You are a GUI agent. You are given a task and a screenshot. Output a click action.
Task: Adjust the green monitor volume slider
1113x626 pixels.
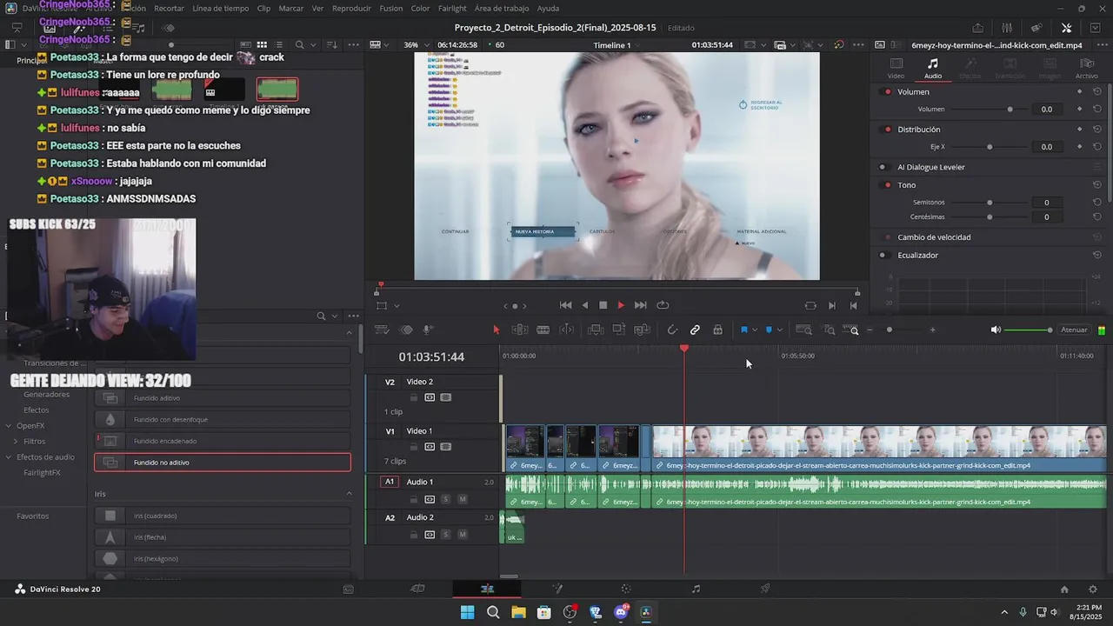click(x=1029, y=330)
